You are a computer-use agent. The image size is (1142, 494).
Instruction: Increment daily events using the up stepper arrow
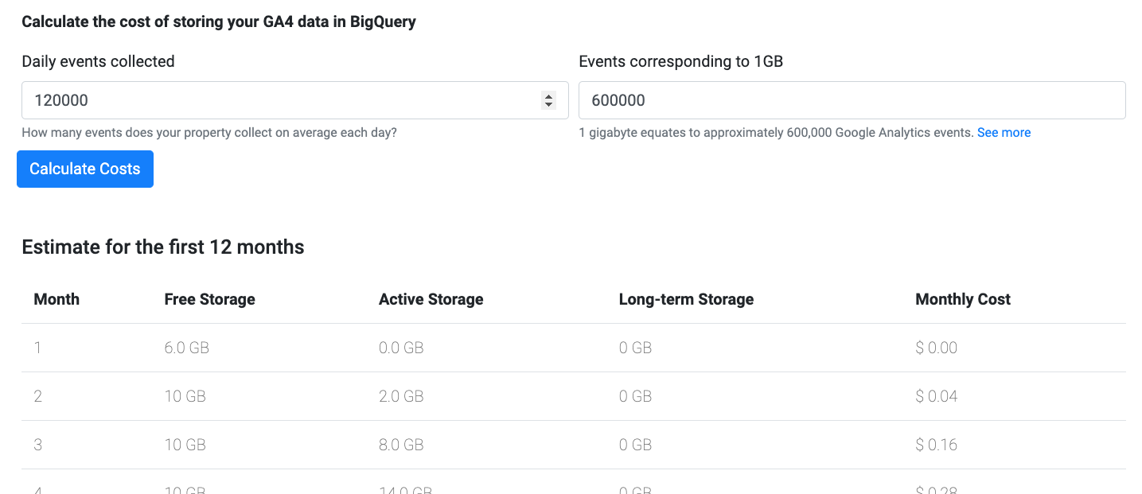tap(548, 95)
